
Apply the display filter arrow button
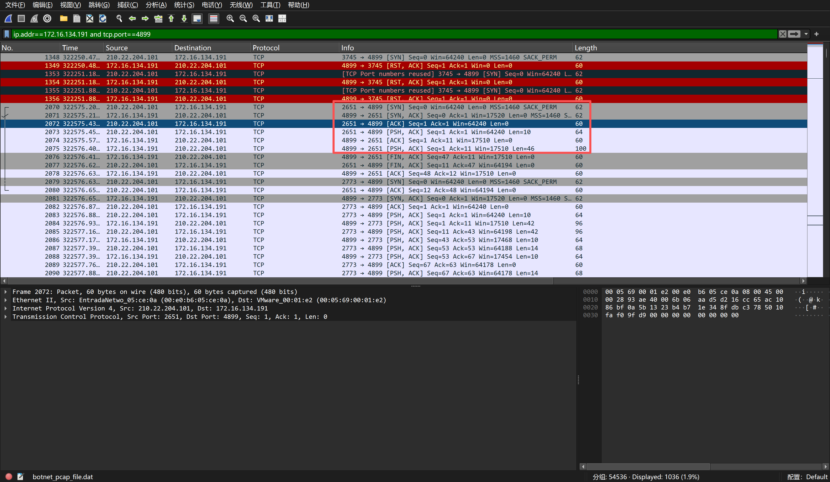[x=794, y=34]
